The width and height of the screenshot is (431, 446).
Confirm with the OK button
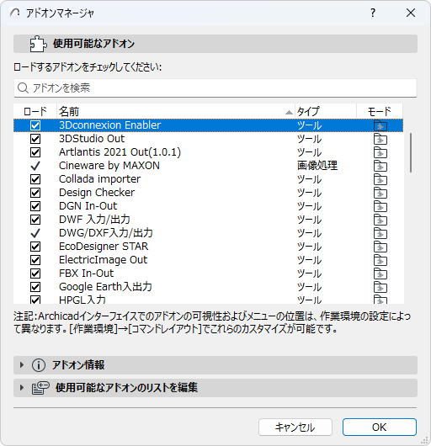click(380, 427)
